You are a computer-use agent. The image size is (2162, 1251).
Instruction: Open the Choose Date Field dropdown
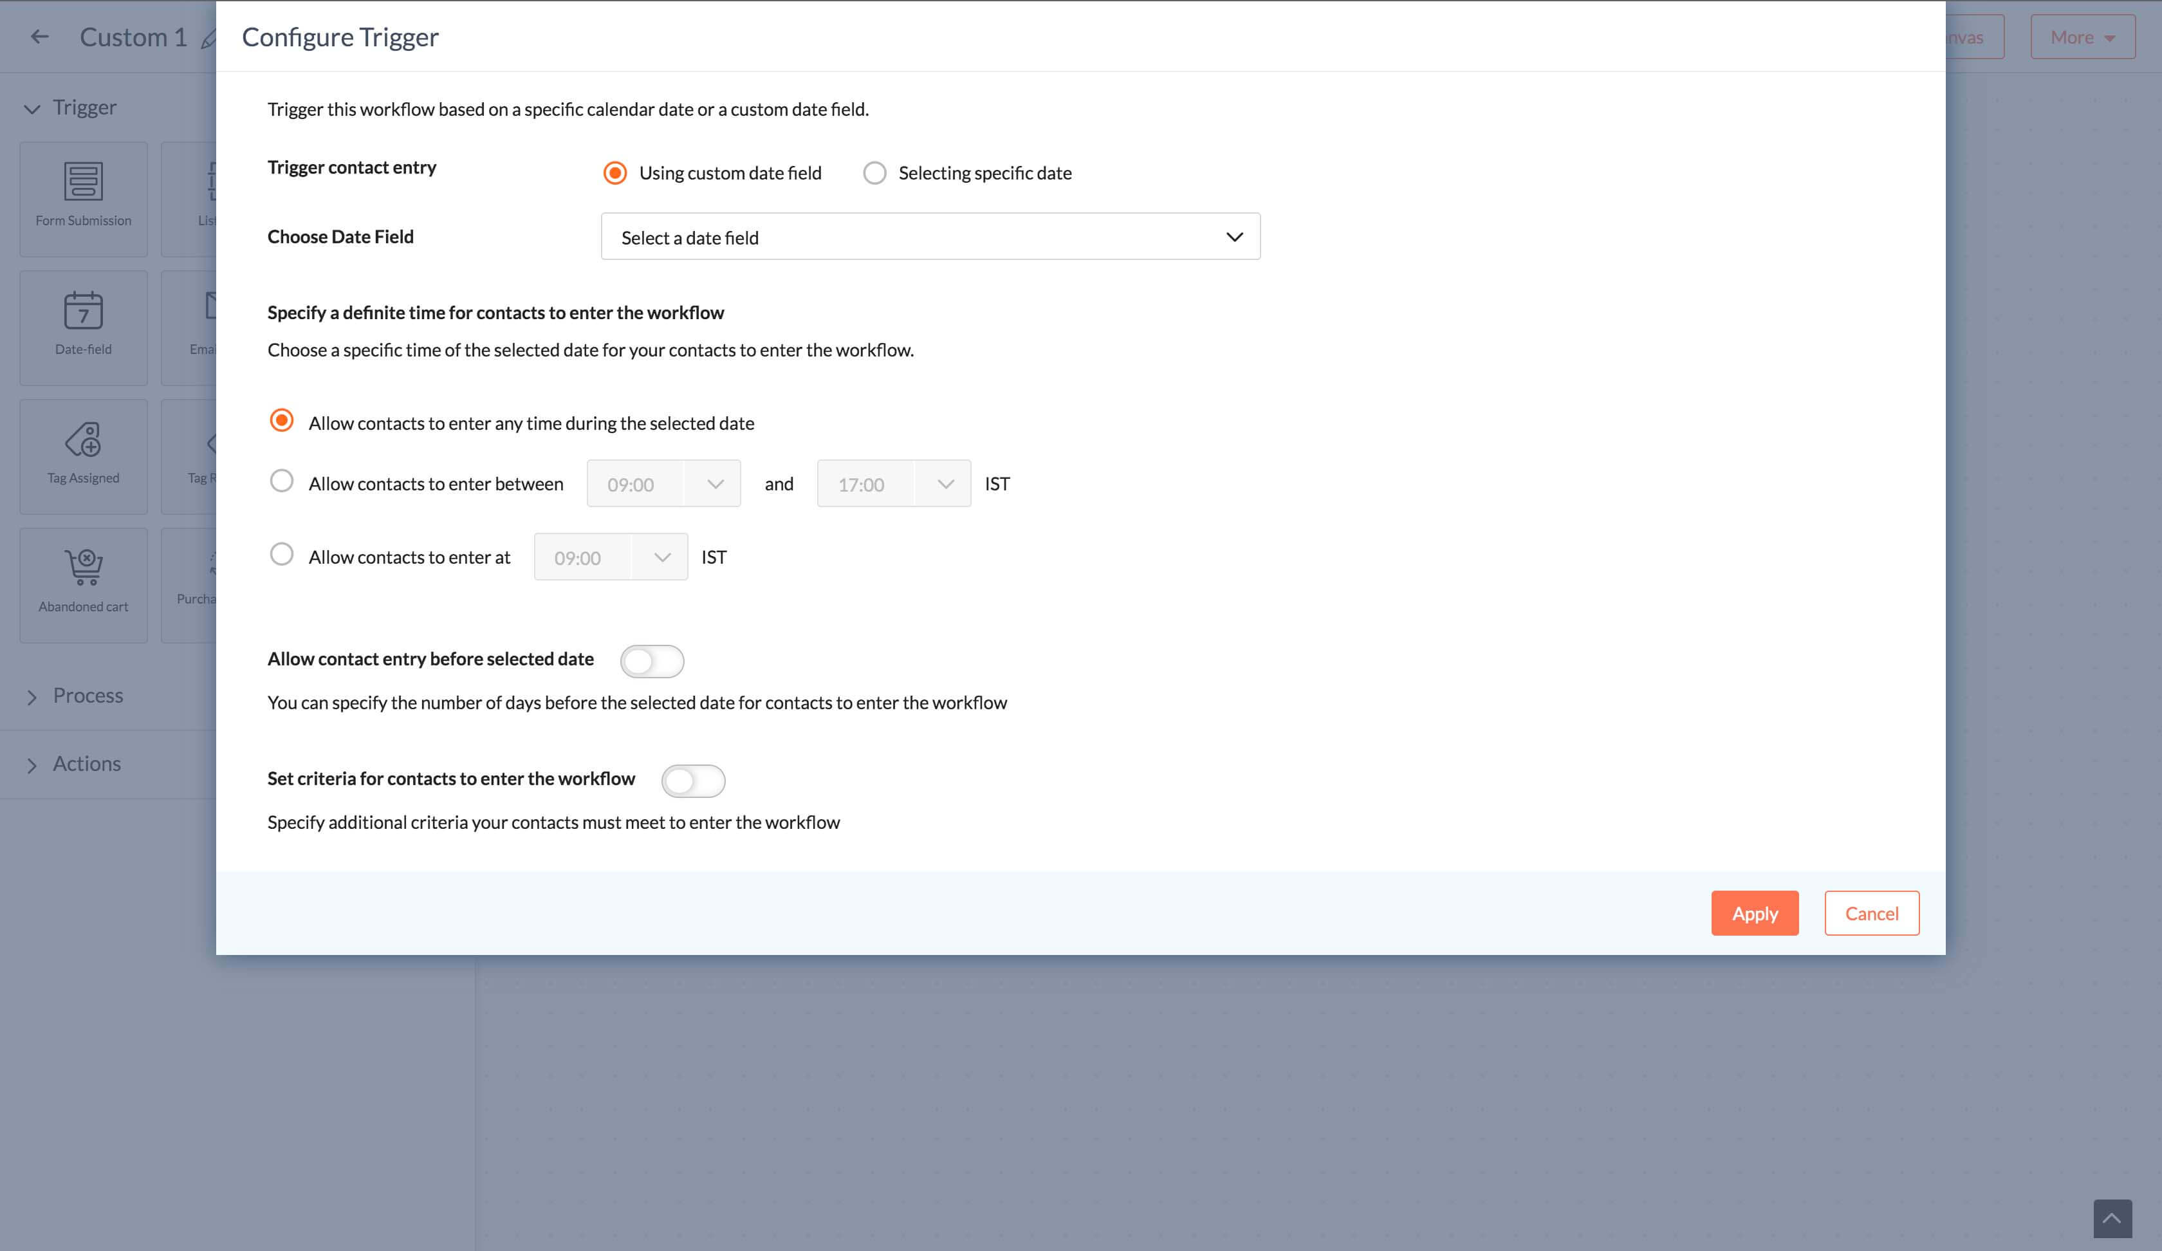(930, 237)
